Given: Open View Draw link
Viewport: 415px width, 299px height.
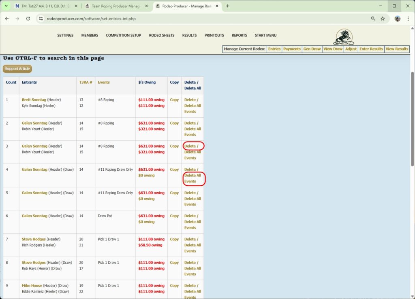Looking at the screenshot, I should 333,49.
